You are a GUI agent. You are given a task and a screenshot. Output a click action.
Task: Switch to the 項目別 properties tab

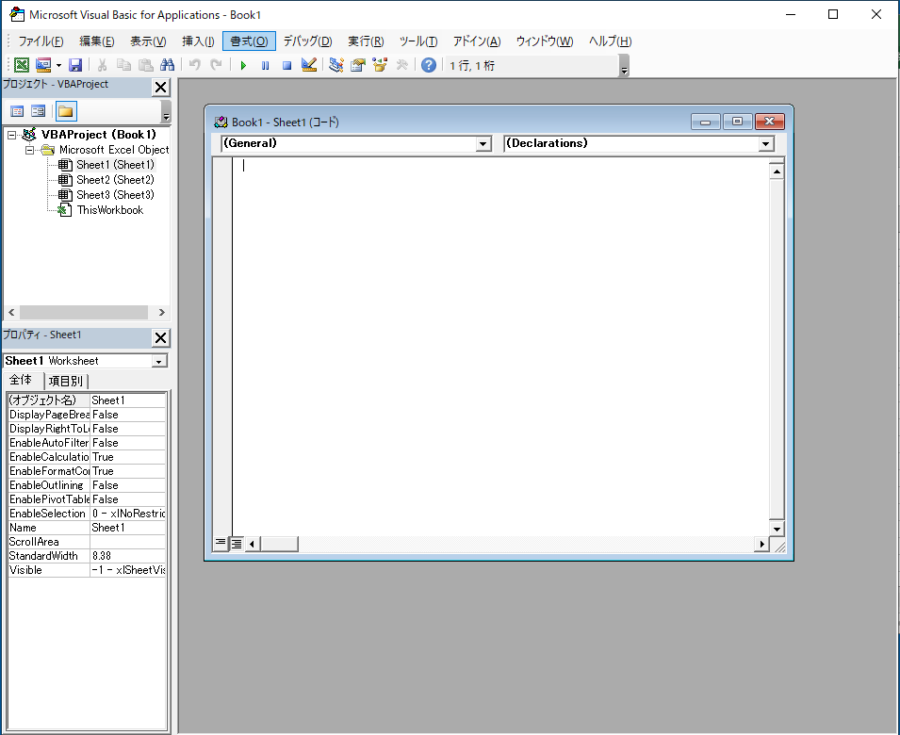click(x=65, y=381)
